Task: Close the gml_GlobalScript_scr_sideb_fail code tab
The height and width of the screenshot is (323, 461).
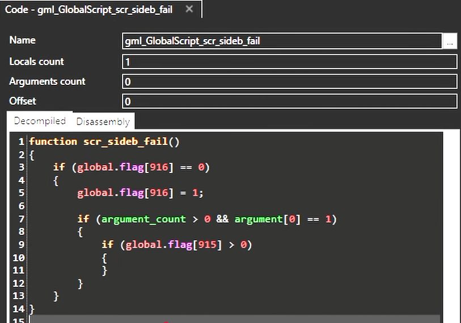Action: click(x=189, y=9)
